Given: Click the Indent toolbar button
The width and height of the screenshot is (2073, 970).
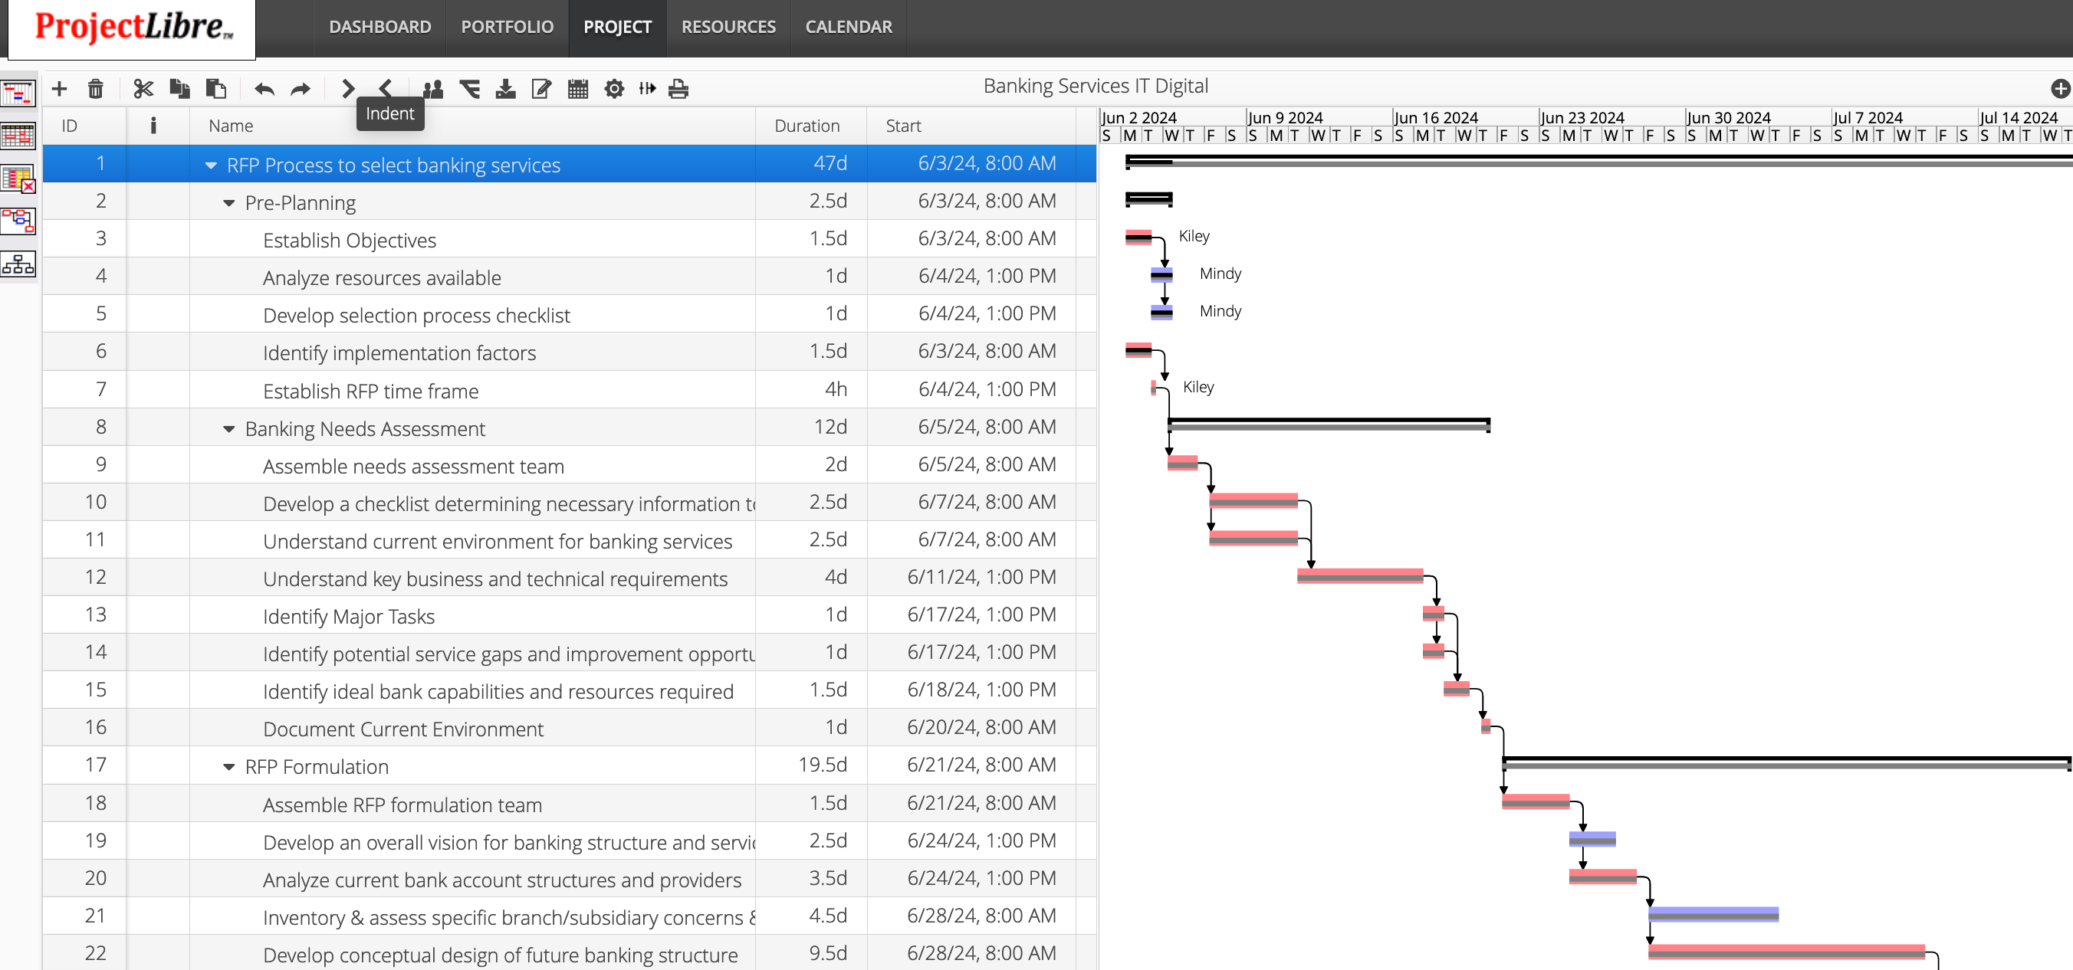Looking at the screenshot, I should 347,88.
